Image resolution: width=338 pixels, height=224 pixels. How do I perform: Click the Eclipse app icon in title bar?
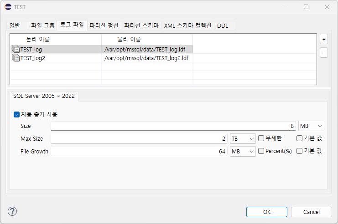[x=8, y=7]
